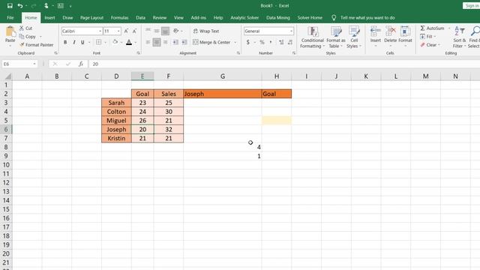Image resolution: width=480 pixels, height=270 pixels.
Task: Switch to Insert tab
Action: coord(49,18)
